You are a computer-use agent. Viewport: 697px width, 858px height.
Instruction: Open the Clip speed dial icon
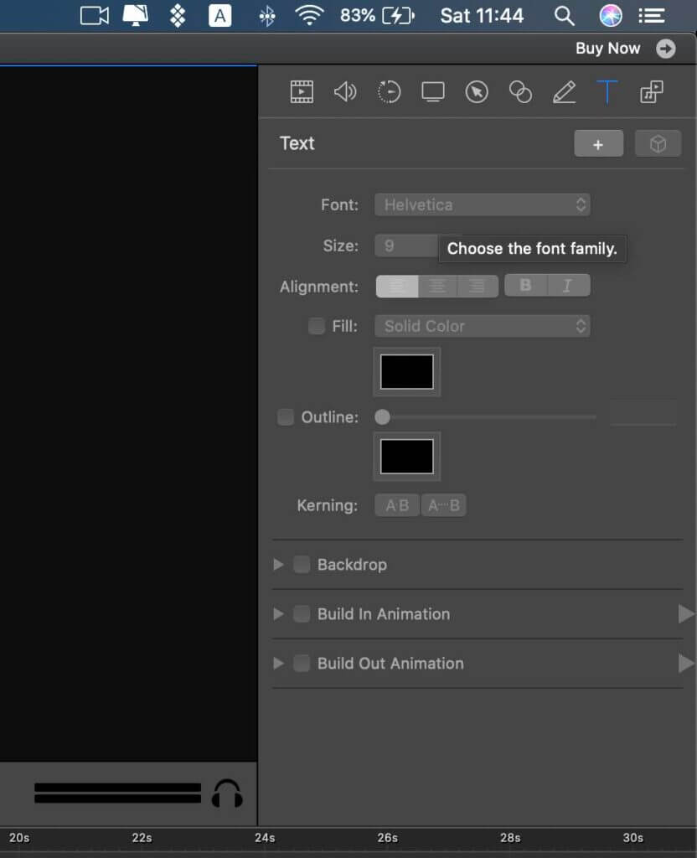(389, 92)
